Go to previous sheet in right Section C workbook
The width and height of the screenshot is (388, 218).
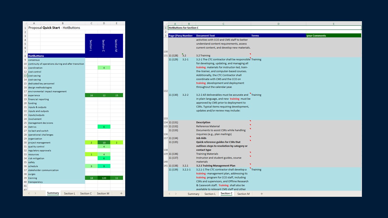coord(169,194)
